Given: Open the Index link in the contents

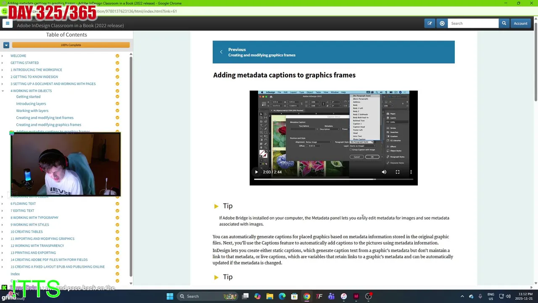Looking at the screenshot, I should [x=15, y=274].
